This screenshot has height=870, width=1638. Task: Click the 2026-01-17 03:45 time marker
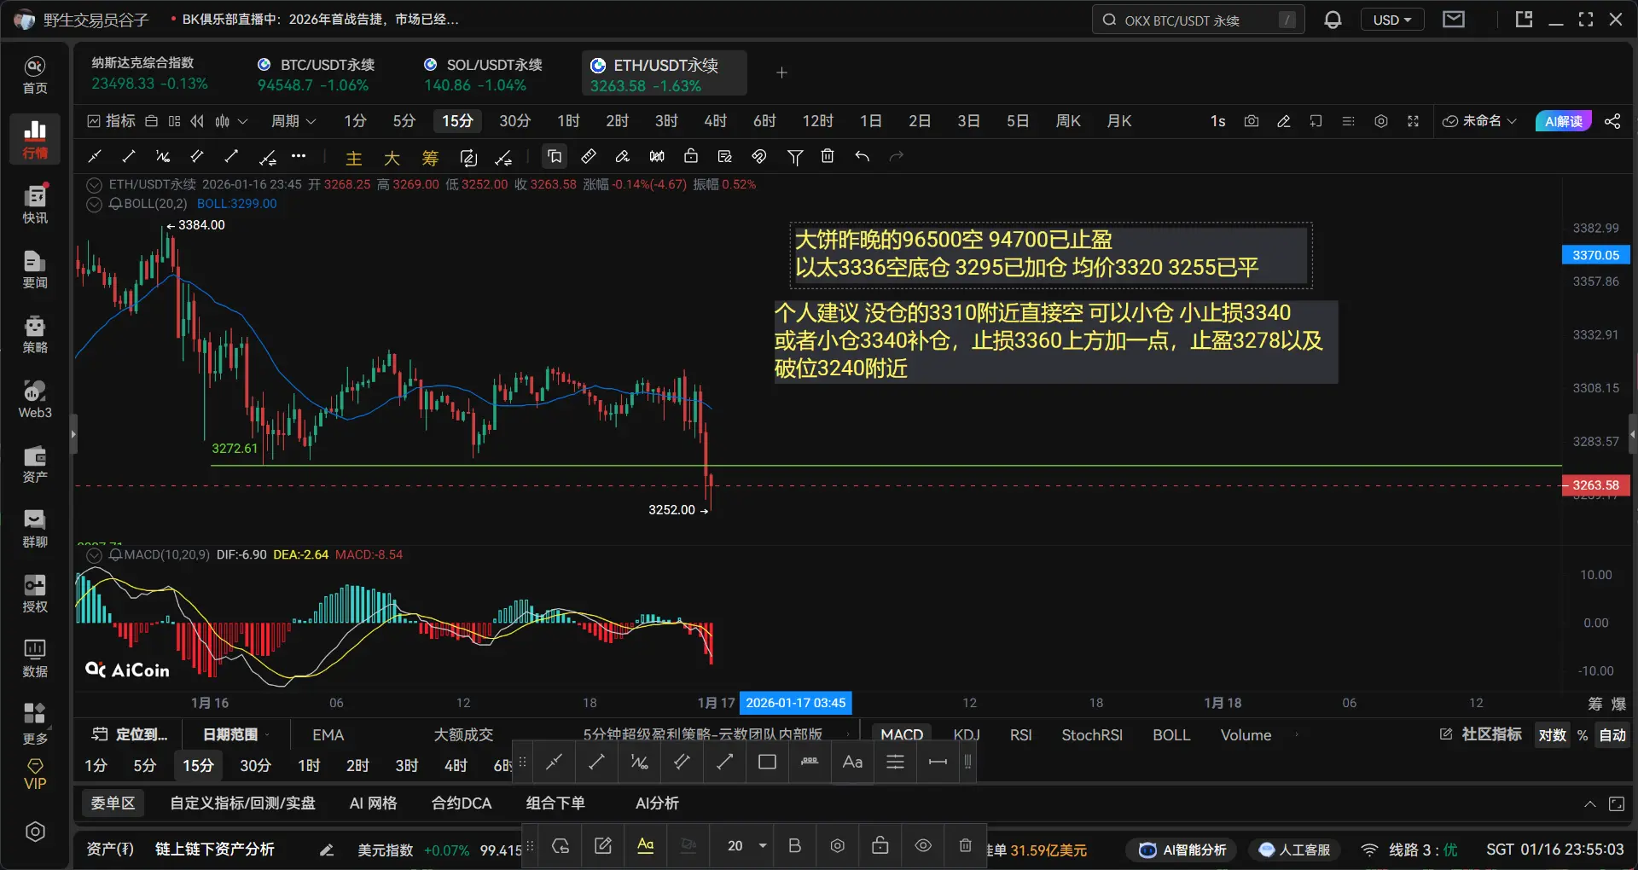795,703
